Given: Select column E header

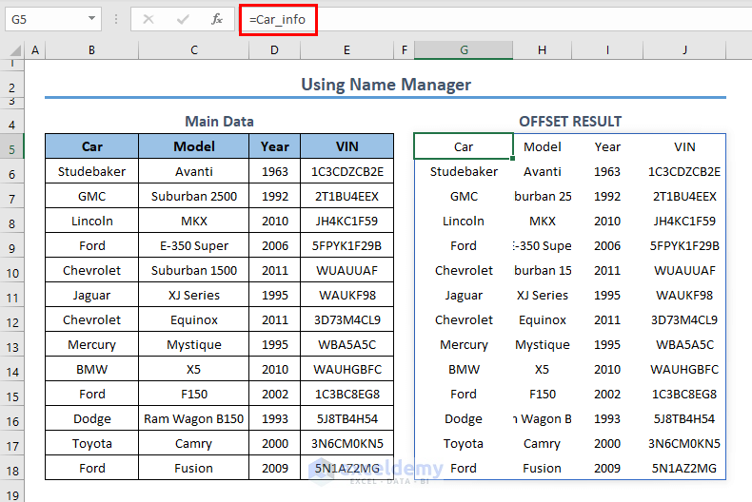Looking at the screenshot, I should point(346,50).
